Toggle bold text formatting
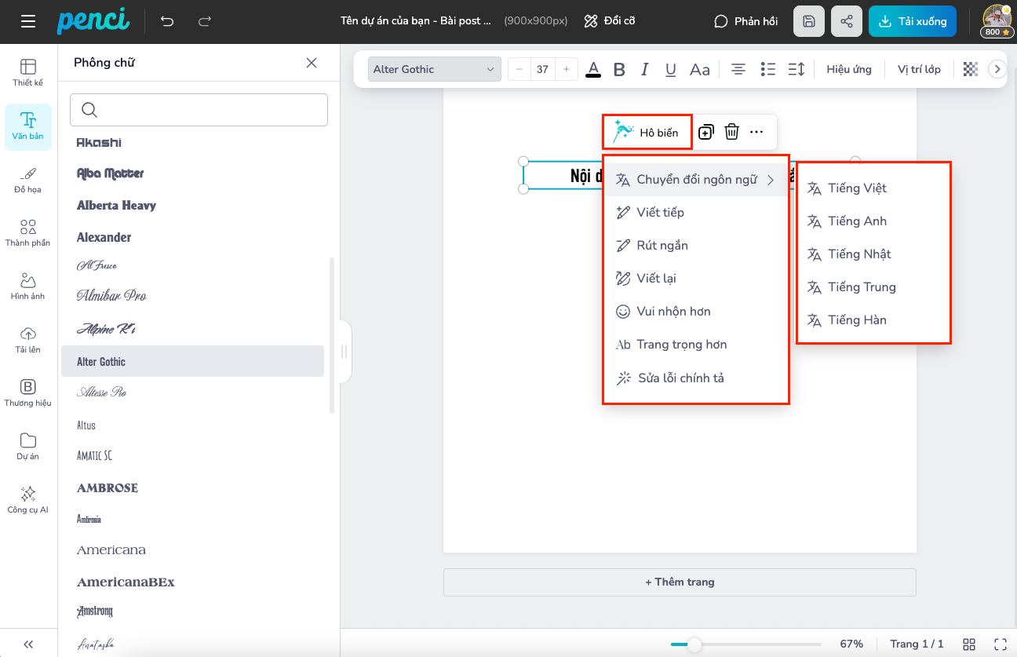The height and width of the screenshot is (657, 1017). coord(619,69)
